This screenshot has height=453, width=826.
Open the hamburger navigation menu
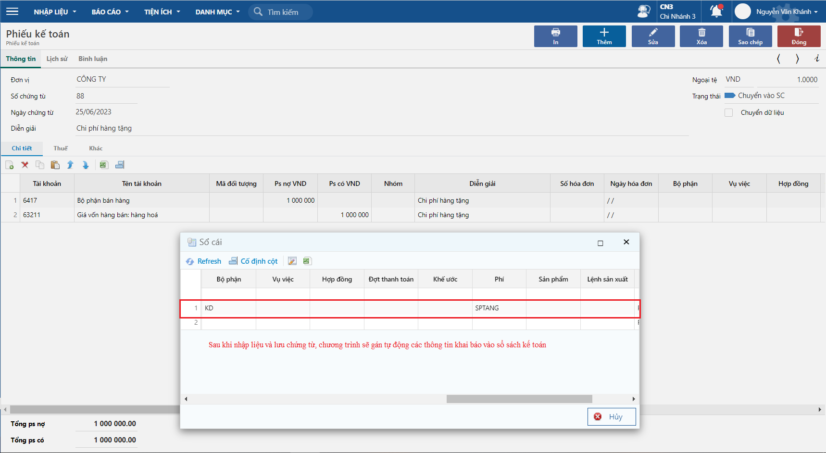(x=12, y=12)
